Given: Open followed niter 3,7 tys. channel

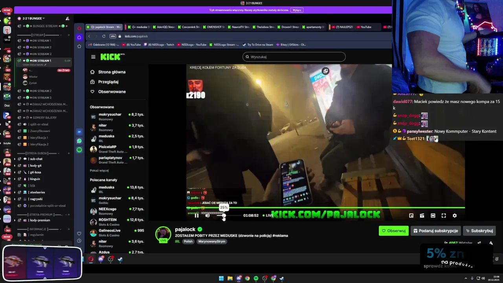Looking at the screenshot, I should coord(117,127).
